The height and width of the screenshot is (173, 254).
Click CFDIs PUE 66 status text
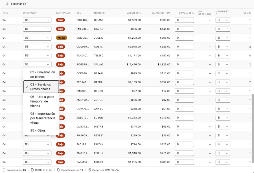point(44,170)
